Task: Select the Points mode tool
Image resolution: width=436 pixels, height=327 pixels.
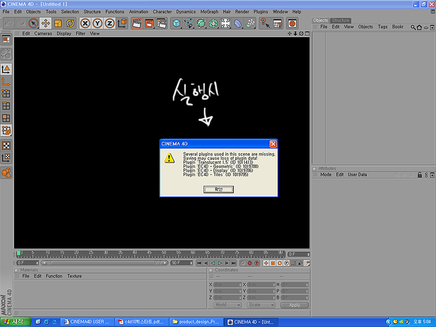Action: [x=6, y=94]
